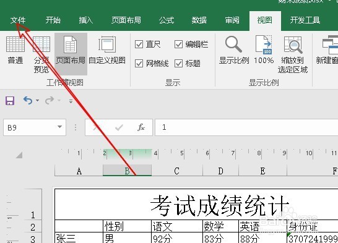The width and height of the screenshot is (338, 243).
Task: Switch to the Review (审阅) tab
Action: click(x=232, y=20)
